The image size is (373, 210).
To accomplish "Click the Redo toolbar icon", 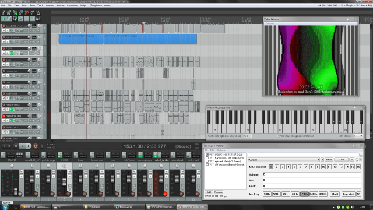I will click(33, 13).
